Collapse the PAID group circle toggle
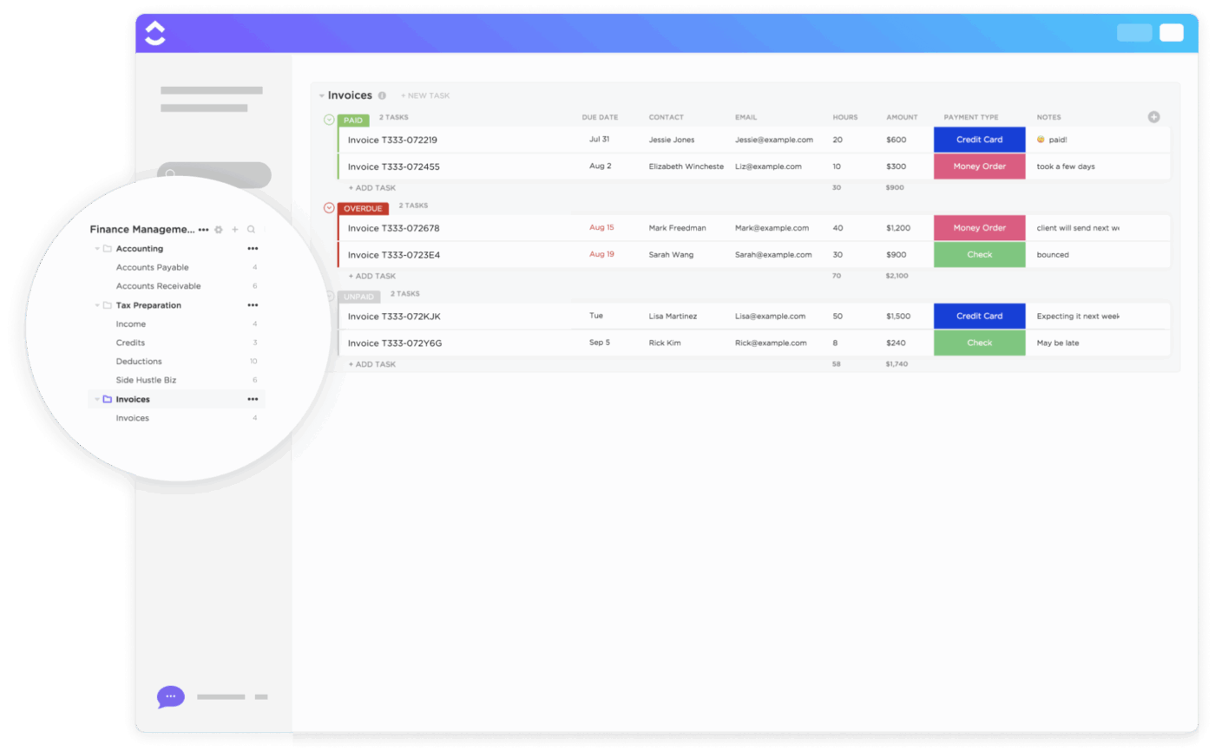This screenshot has height=751, width=1215. pos(329,120)
